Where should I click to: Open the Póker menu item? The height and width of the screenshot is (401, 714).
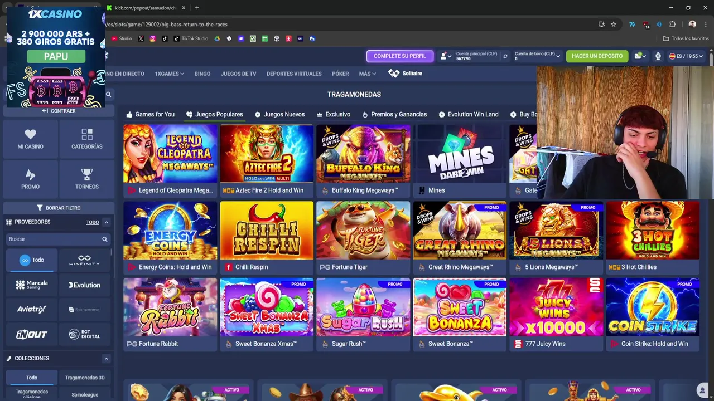(x=340, y=74)
